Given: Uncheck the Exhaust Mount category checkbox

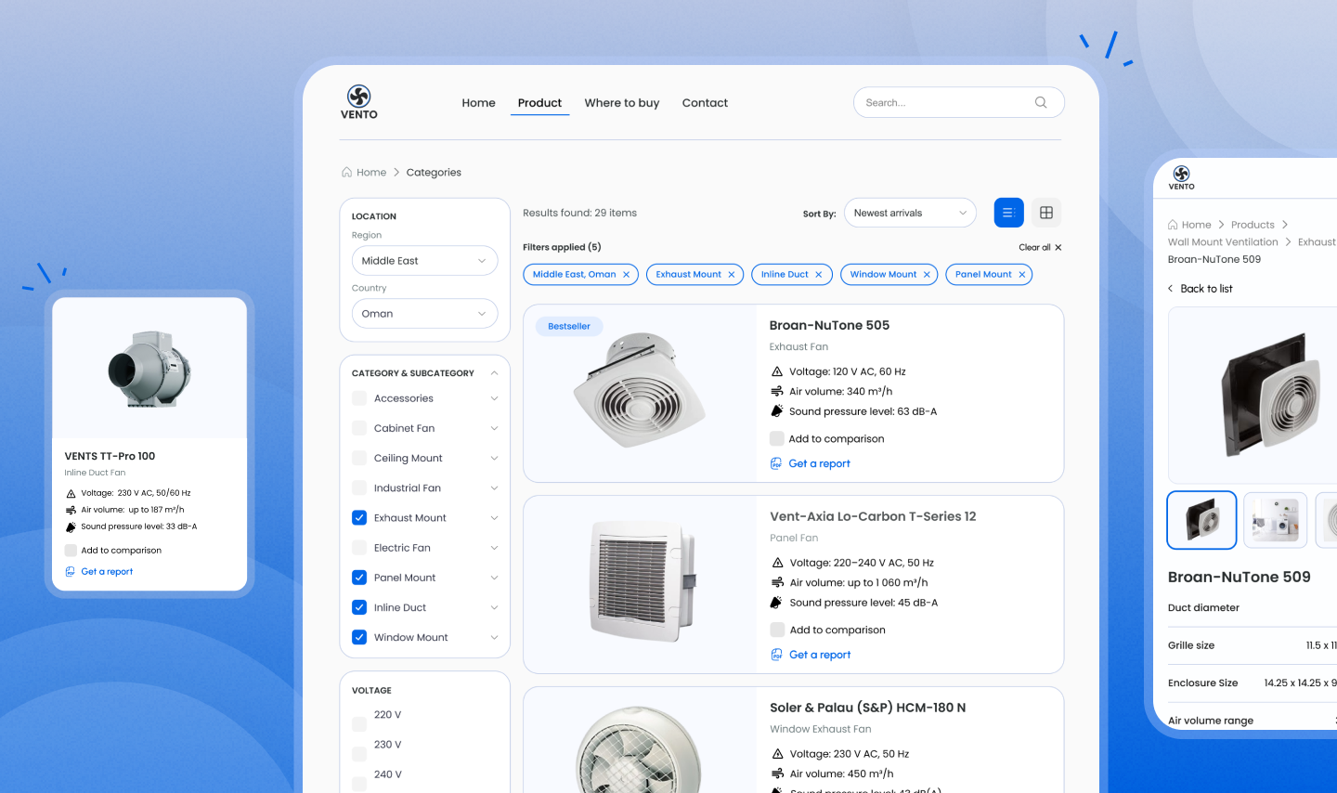Looking at the screenshot, I should [359, 517].
